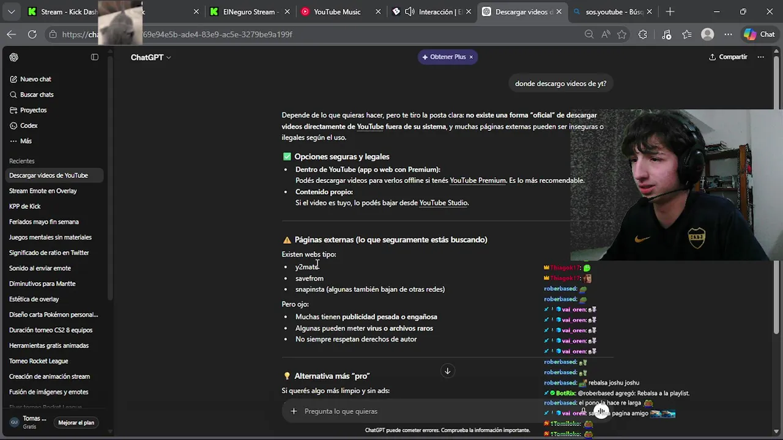This screenshot has width=783, height=440.
Task: Dismiss the Obtener Plus pill
Action: pyautogui.click(x=471, y=57)
